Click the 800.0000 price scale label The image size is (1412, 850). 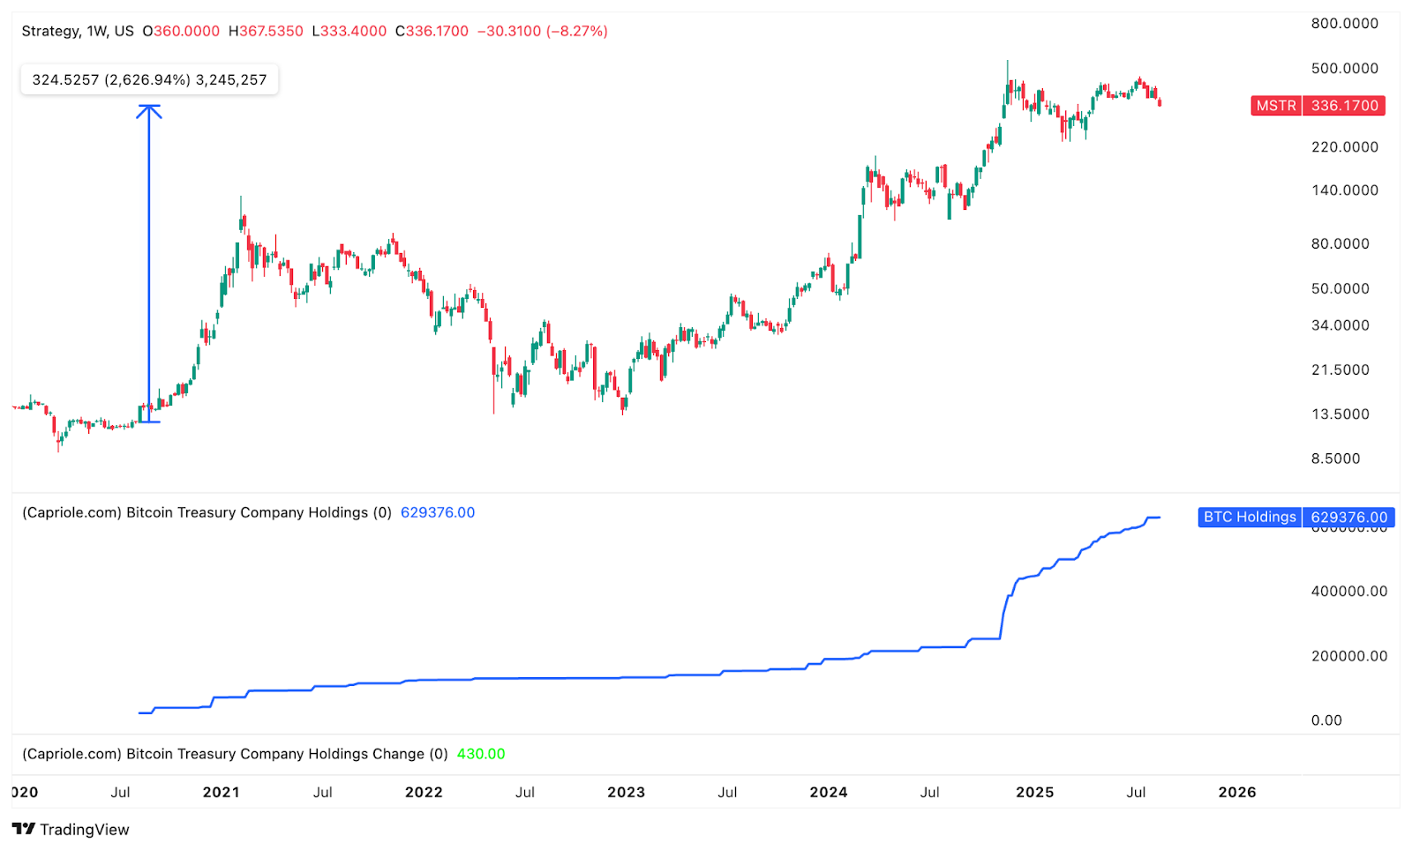[1345, 24]
